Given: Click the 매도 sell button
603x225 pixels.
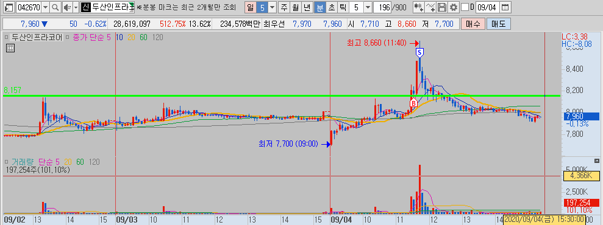Looking at the screenshot, I should 498,24.
